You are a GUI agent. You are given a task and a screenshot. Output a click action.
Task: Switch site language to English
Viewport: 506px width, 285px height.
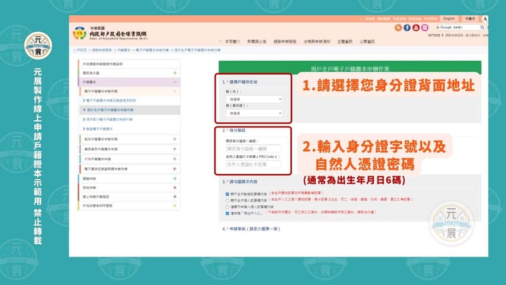coord(449,19)
